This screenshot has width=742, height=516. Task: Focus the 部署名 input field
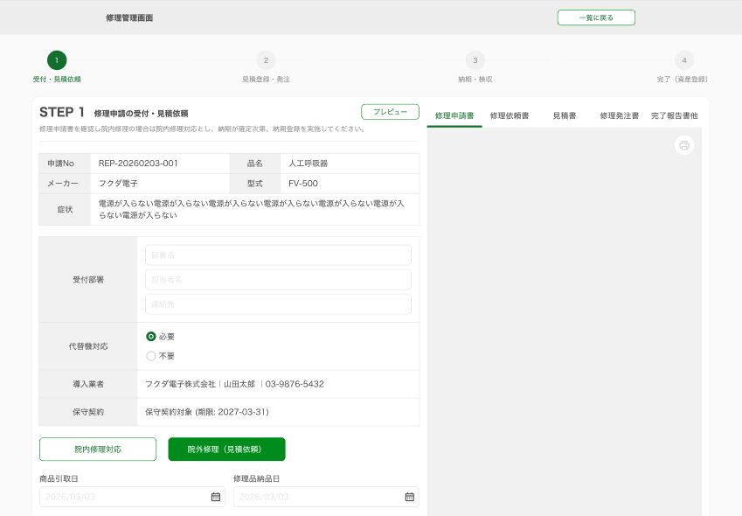278,255
